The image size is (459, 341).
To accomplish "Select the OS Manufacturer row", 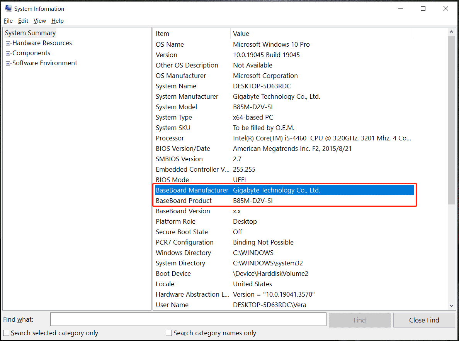I will (x=284, y=76).
